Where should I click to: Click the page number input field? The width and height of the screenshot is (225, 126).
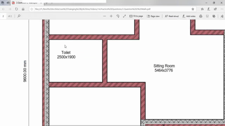pyautogui.click(x=3, y=16)
